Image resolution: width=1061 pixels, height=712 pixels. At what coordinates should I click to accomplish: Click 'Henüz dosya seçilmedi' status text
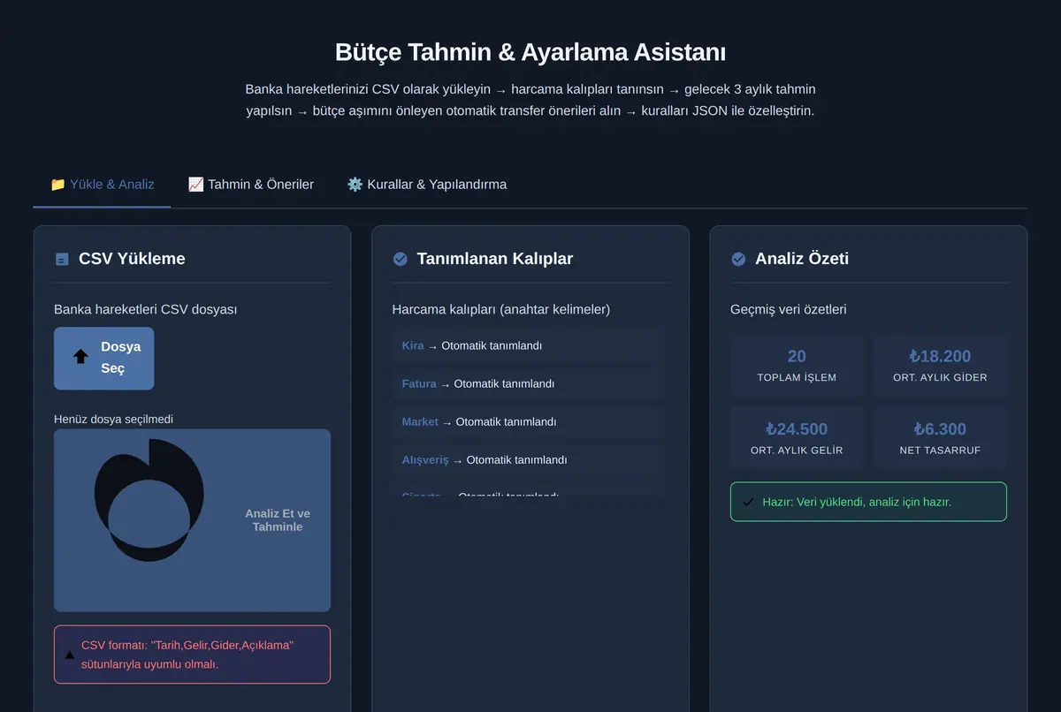(113, 419)
